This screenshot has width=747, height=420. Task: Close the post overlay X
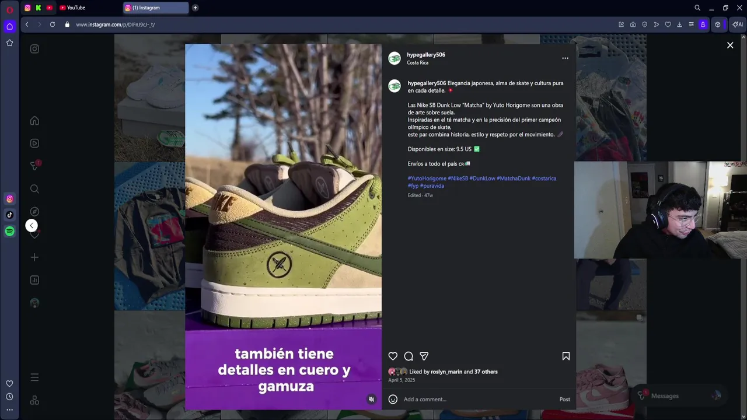point(730,45)
